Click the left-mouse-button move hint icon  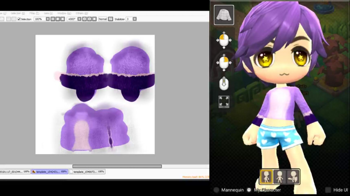223,41
